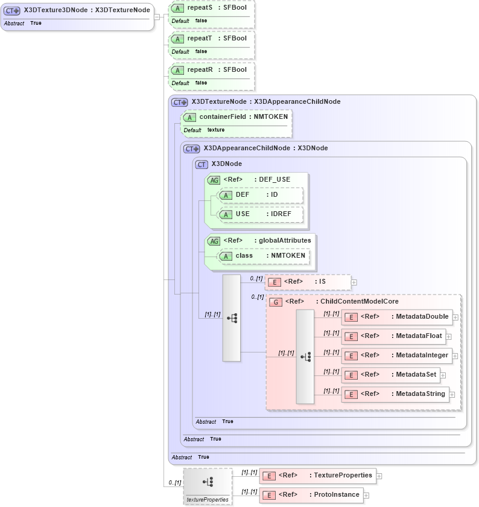Click the A icon beside USE
The width and height of the screenshot is (479, 507).
[x=226, y=215]
